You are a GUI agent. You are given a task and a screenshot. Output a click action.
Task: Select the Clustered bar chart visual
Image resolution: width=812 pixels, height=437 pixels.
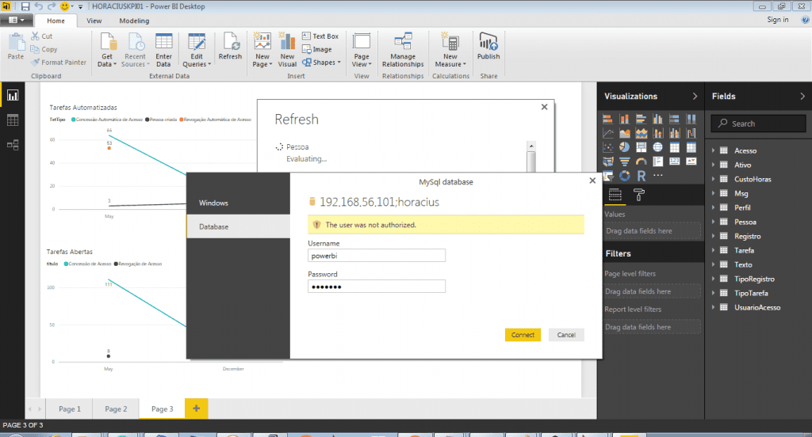(x=641, y=119)
